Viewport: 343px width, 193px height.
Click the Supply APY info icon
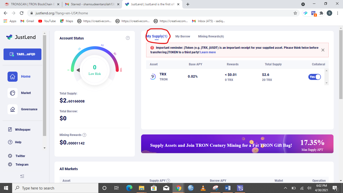click(x=168, y=181)
